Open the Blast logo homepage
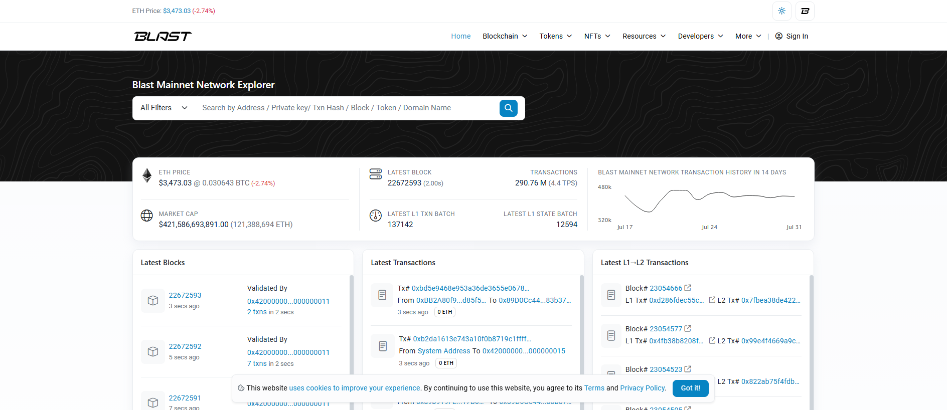The width and height of the screenshot is (947, 410). [x=163, y=36]
